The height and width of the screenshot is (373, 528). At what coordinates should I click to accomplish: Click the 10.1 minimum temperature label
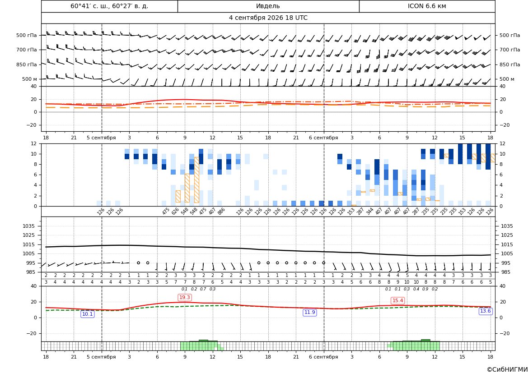point(88,314)
